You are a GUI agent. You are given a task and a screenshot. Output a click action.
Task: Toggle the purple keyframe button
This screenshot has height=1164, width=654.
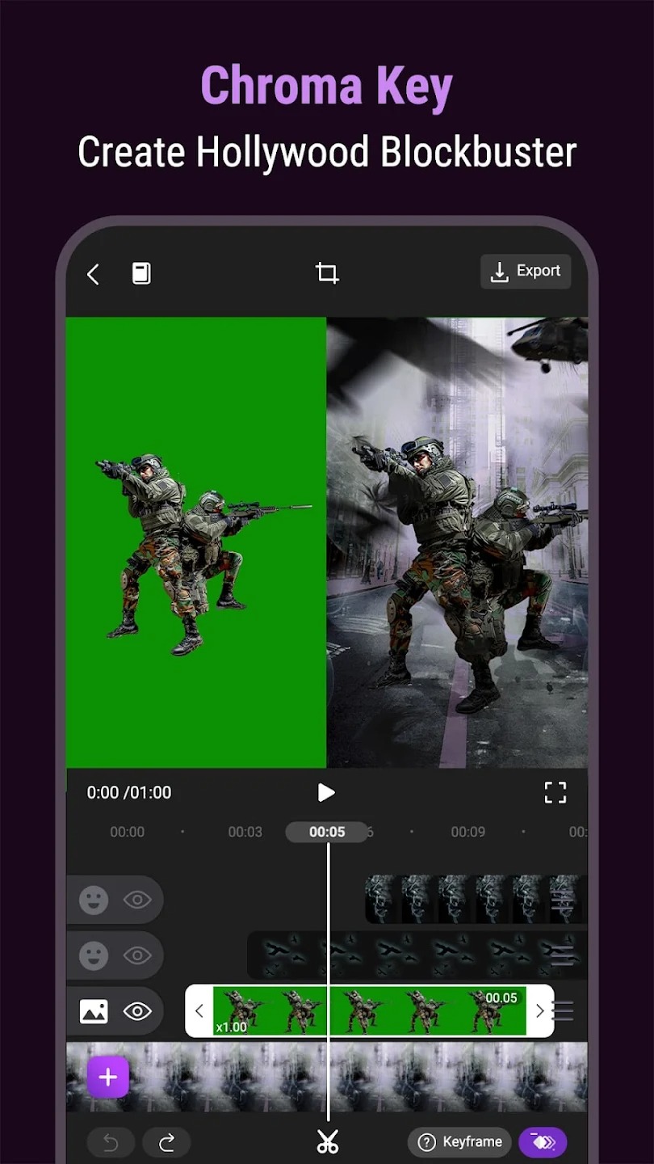pyautogui.click(x=543, y=1142)
